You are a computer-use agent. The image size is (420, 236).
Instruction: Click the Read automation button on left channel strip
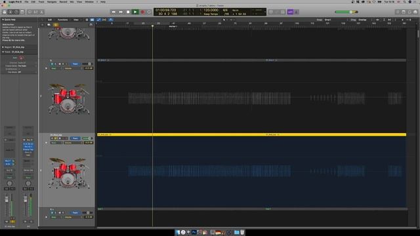click(9, 178)
